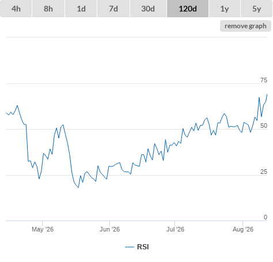Click the blue RSI legend line swatch
The image size is (273, 262).
[x=130, y=247]
